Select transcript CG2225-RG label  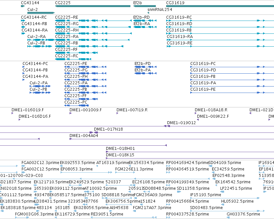click(x=67, y=24)
